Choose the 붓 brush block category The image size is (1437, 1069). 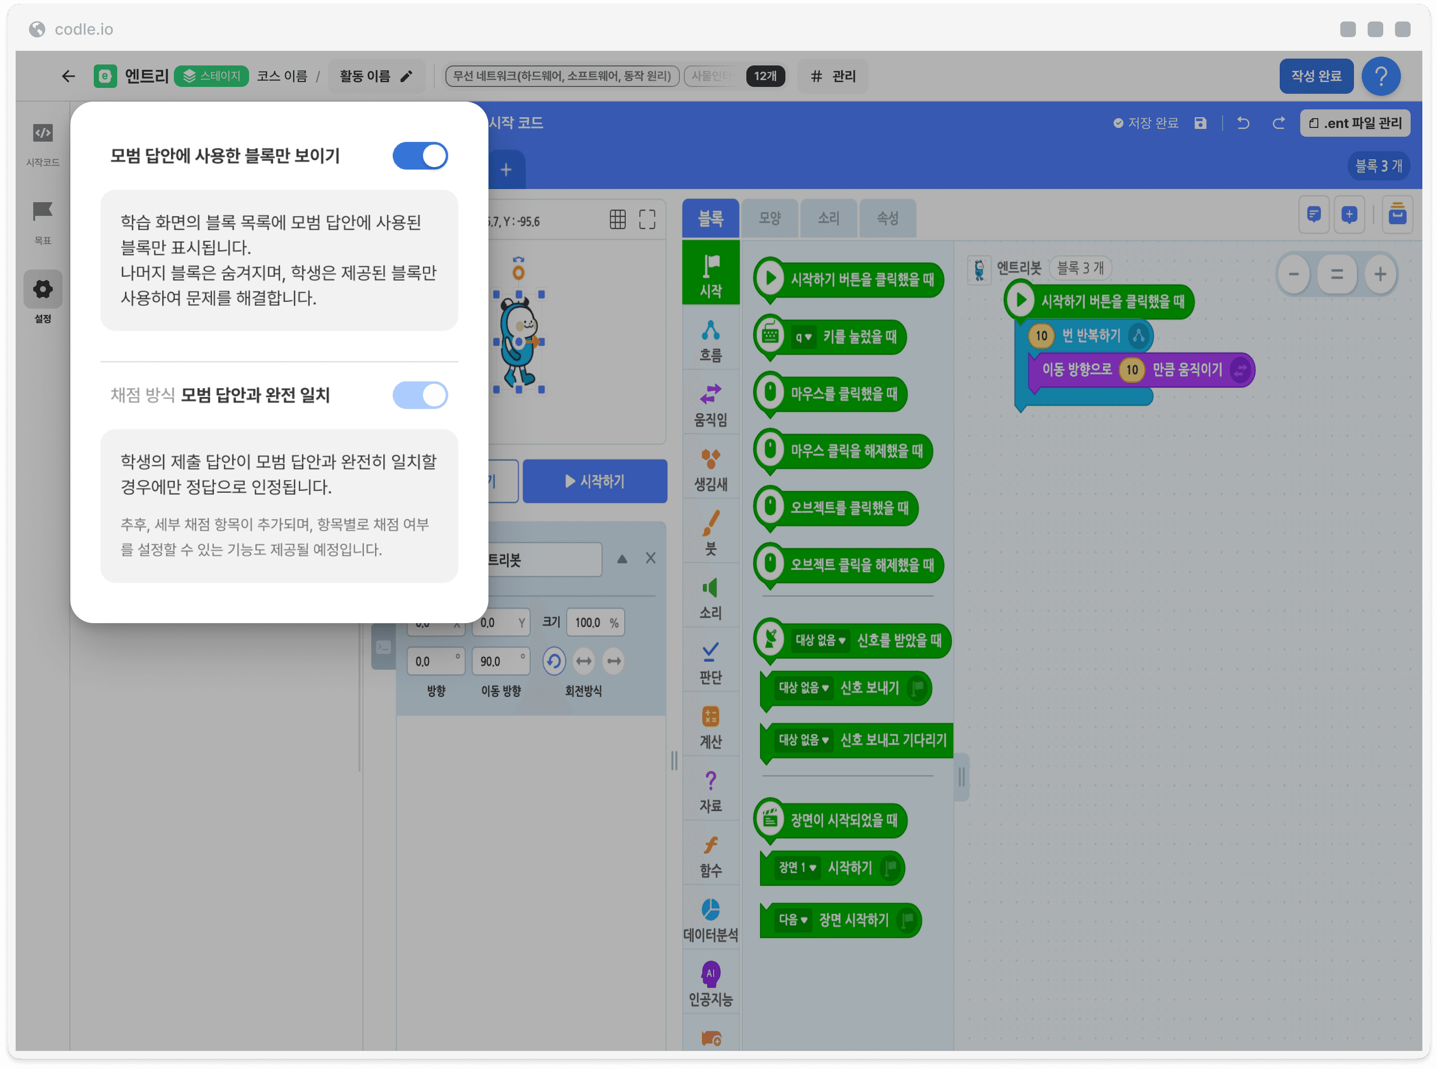[710, 533]
